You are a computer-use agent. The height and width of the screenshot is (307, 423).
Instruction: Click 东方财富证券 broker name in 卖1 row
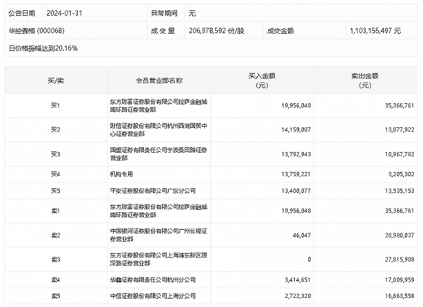click(158, 211)
